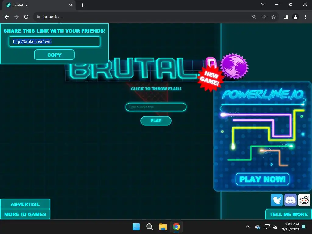The height and width of the screenshot is (234, 312).
Task: Click the PLAY NOW! button in Powerline.io ad
Action: (x=262, y=179)
